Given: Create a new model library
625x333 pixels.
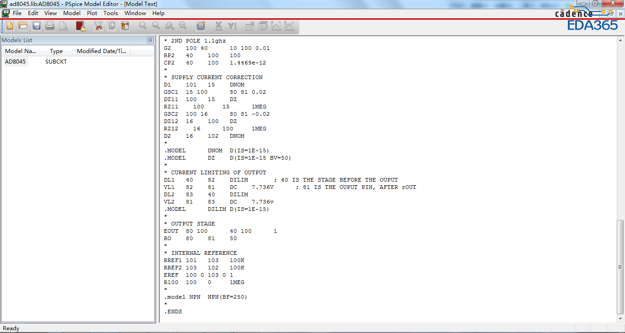Looking at the screenshot, I should coord(10,26).
